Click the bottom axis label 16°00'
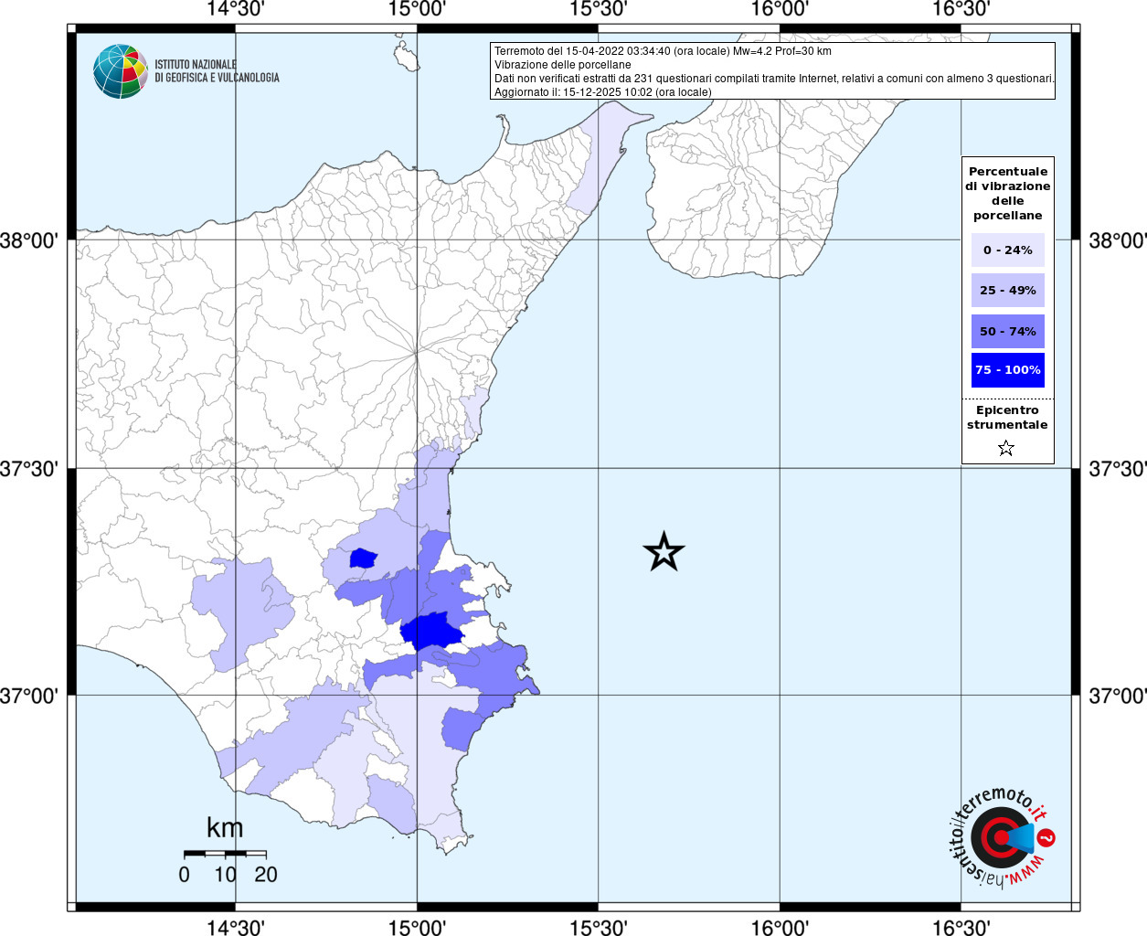The height and width of the screenshot is (936, 1147). point(780,927)
